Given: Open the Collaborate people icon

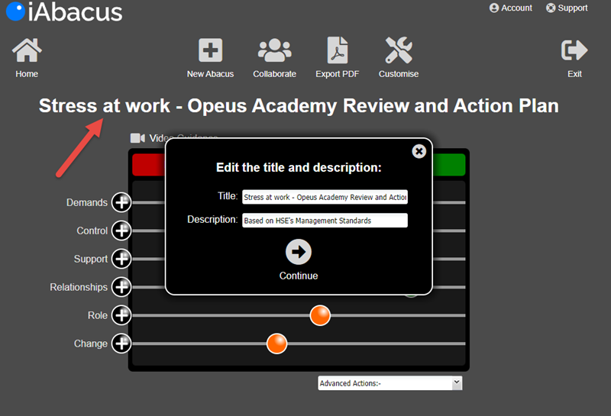Looking at the screenshot, I should [274, 50].
